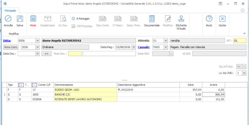This screenshot has width=249, height=125.
Task: Click the Tipo column header
Action: (12, 85)
